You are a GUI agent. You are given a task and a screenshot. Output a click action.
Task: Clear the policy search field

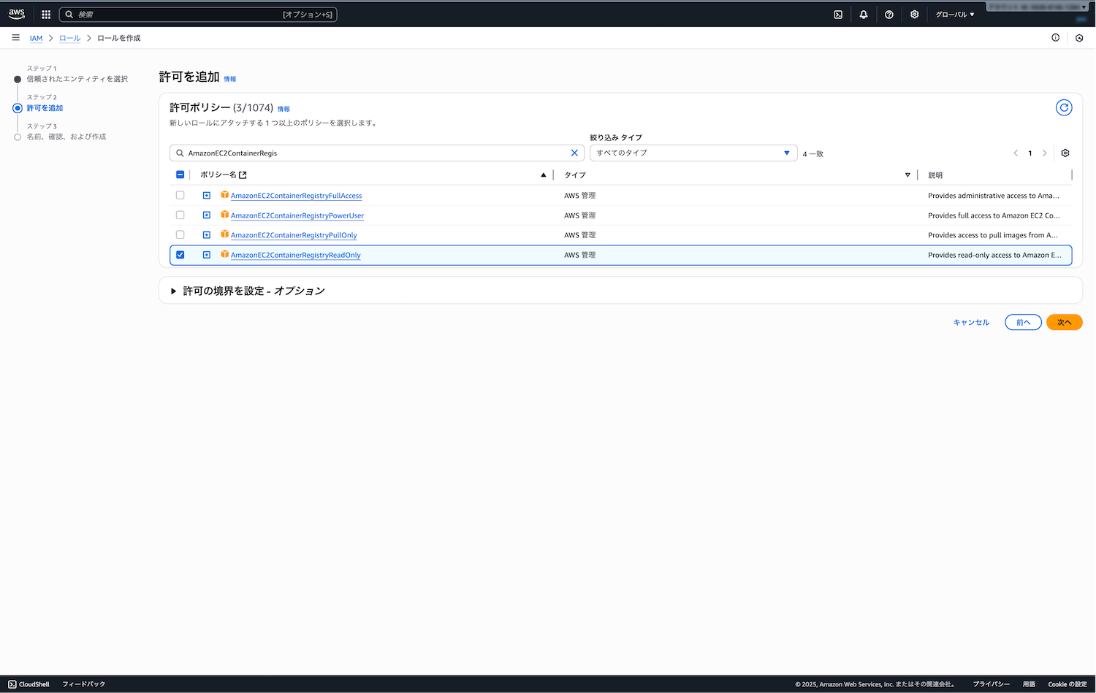[x=574, y=153]
